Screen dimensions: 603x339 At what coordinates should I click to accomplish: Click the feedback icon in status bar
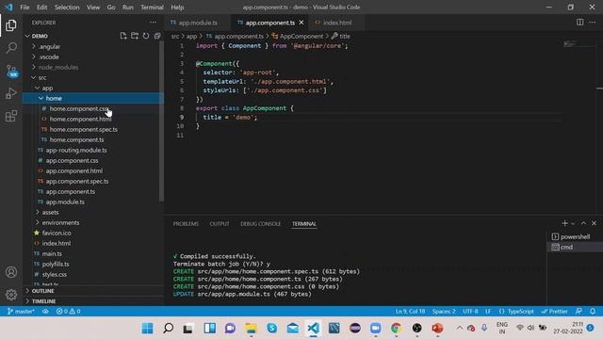point(579,312)
